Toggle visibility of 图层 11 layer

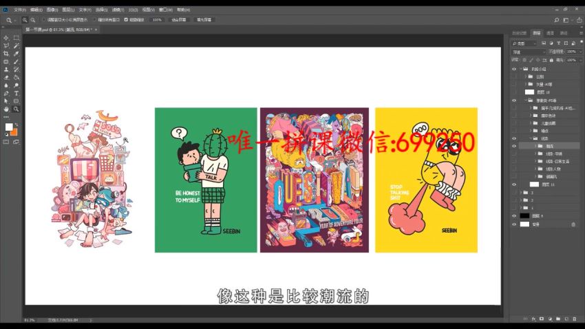514,184
